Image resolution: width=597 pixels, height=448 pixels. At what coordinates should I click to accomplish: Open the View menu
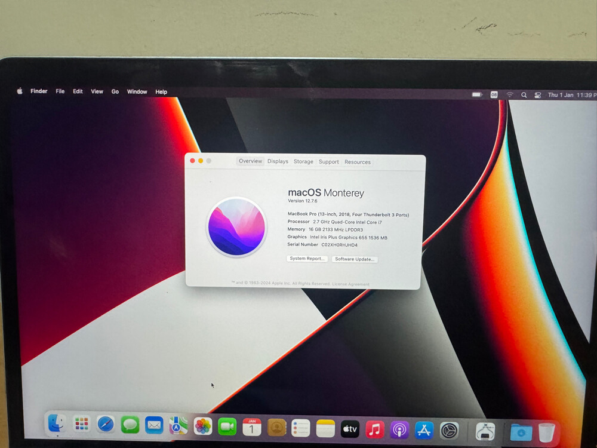(x=97, y=91)
